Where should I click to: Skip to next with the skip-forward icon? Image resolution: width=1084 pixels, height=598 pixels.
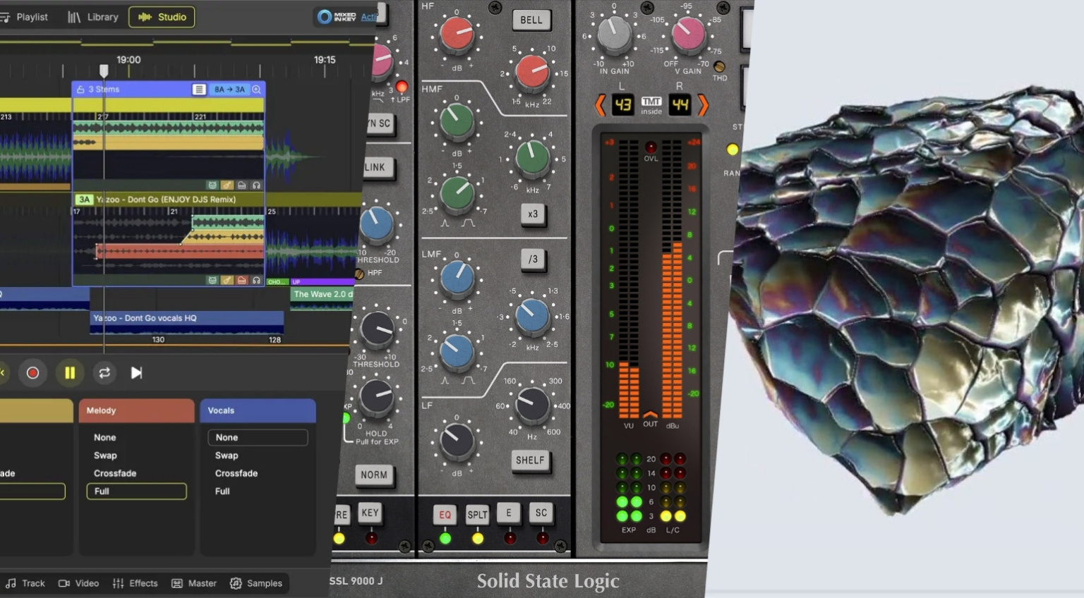137,373
